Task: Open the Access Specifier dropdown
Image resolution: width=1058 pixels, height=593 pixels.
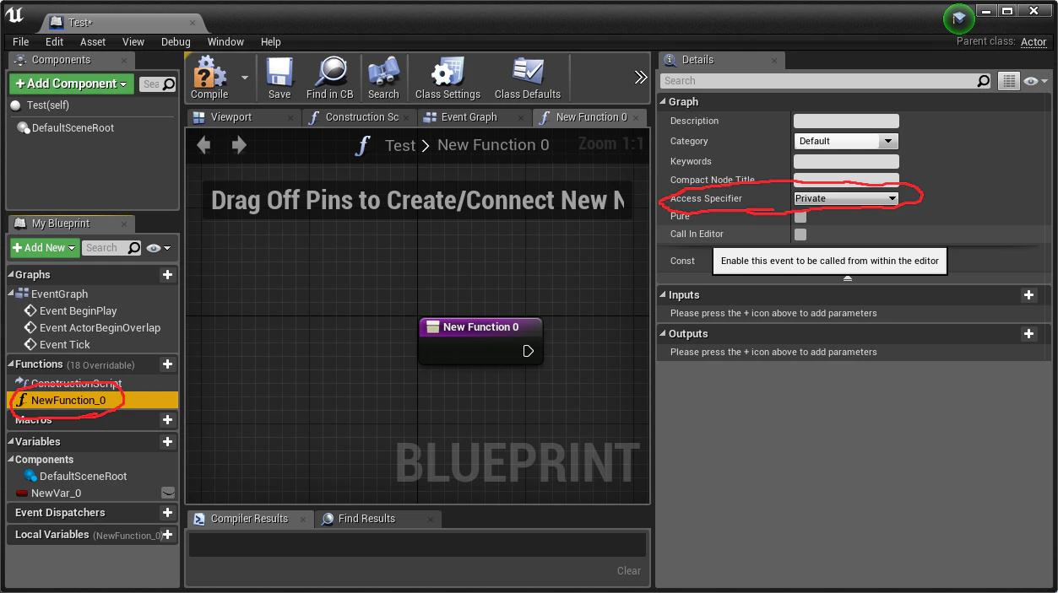Action: click(846, 198)
